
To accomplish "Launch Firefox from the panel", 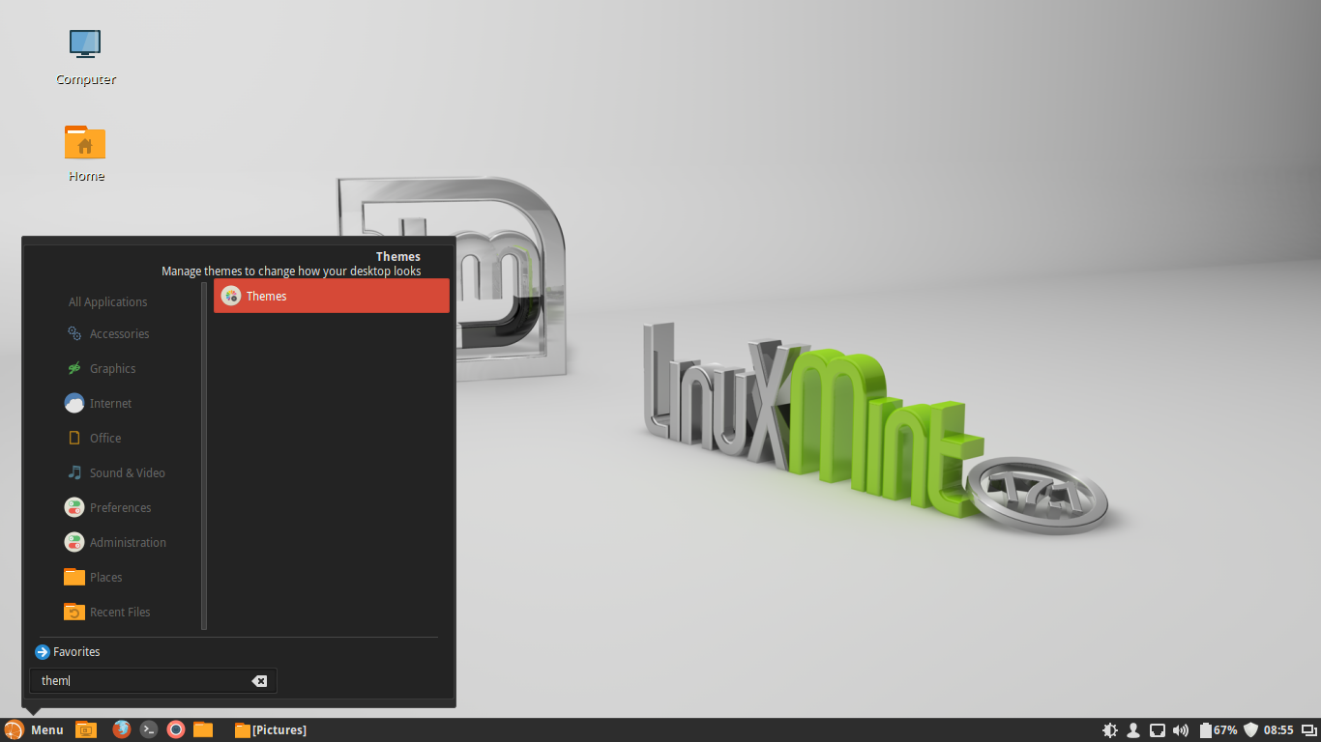I will pyautogui.click(x=122, y=729).
